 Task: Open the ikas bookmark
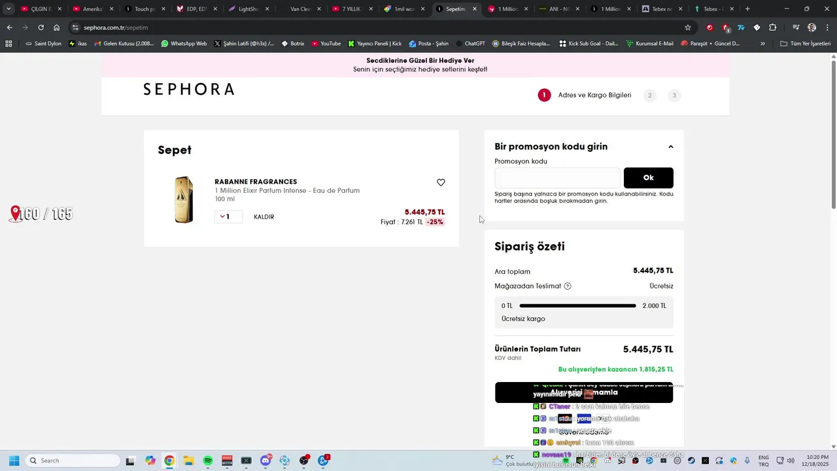click(78, 44)
